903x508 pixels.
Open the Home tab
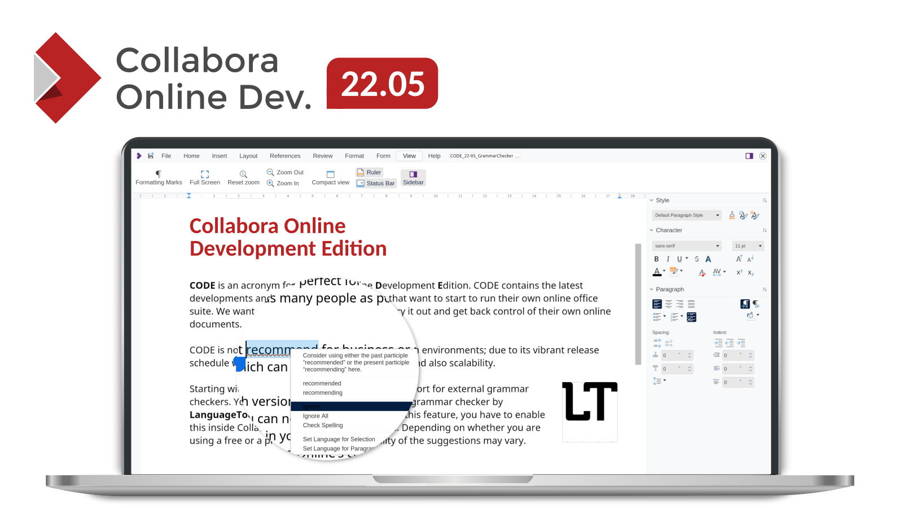(x=191, y=156)
